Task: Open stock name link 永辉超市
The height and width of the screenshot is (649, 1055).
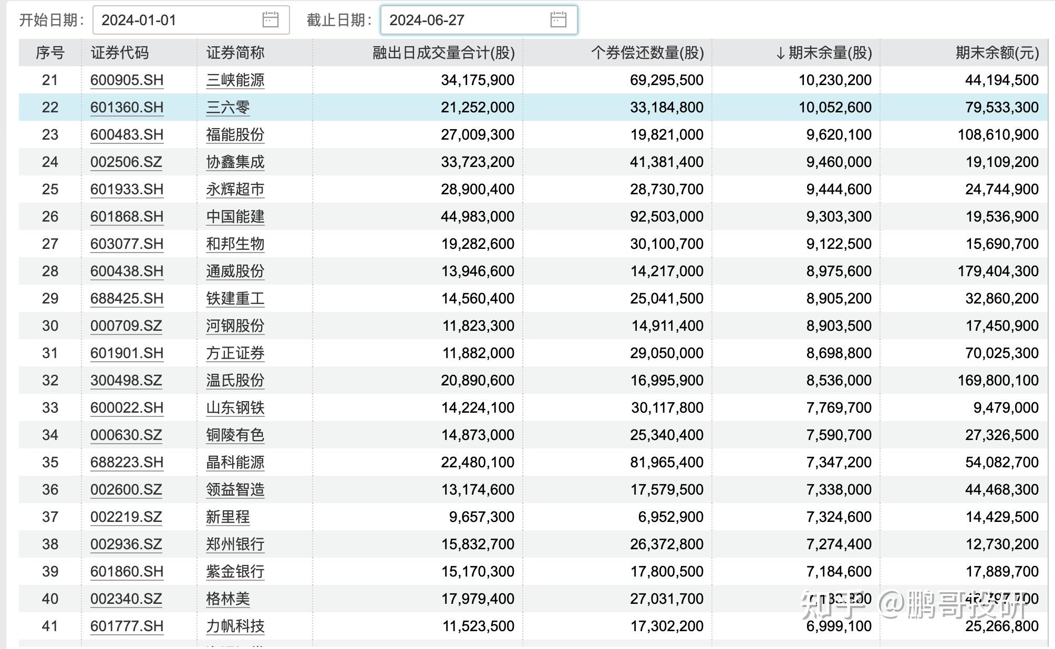Action: [235, 189]
